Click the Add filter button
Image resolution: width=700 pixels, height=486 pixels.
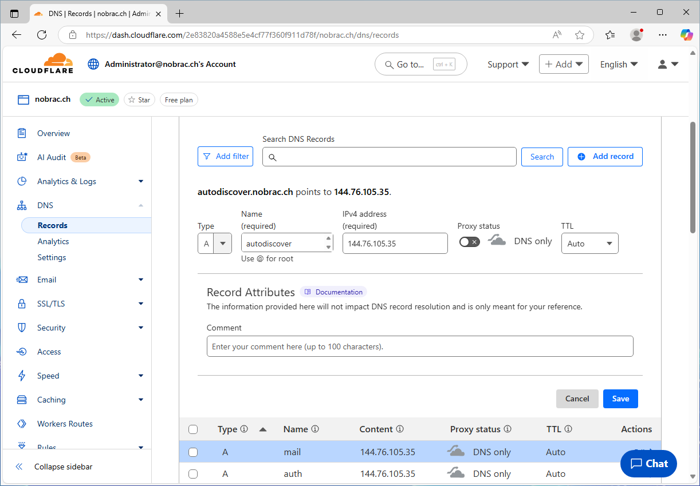225,157
